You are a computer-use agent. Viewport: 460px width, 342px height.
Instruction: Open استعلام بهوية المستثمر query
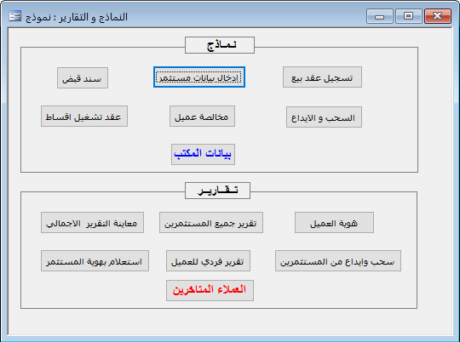pyautogui.click(x=95, y=260)
